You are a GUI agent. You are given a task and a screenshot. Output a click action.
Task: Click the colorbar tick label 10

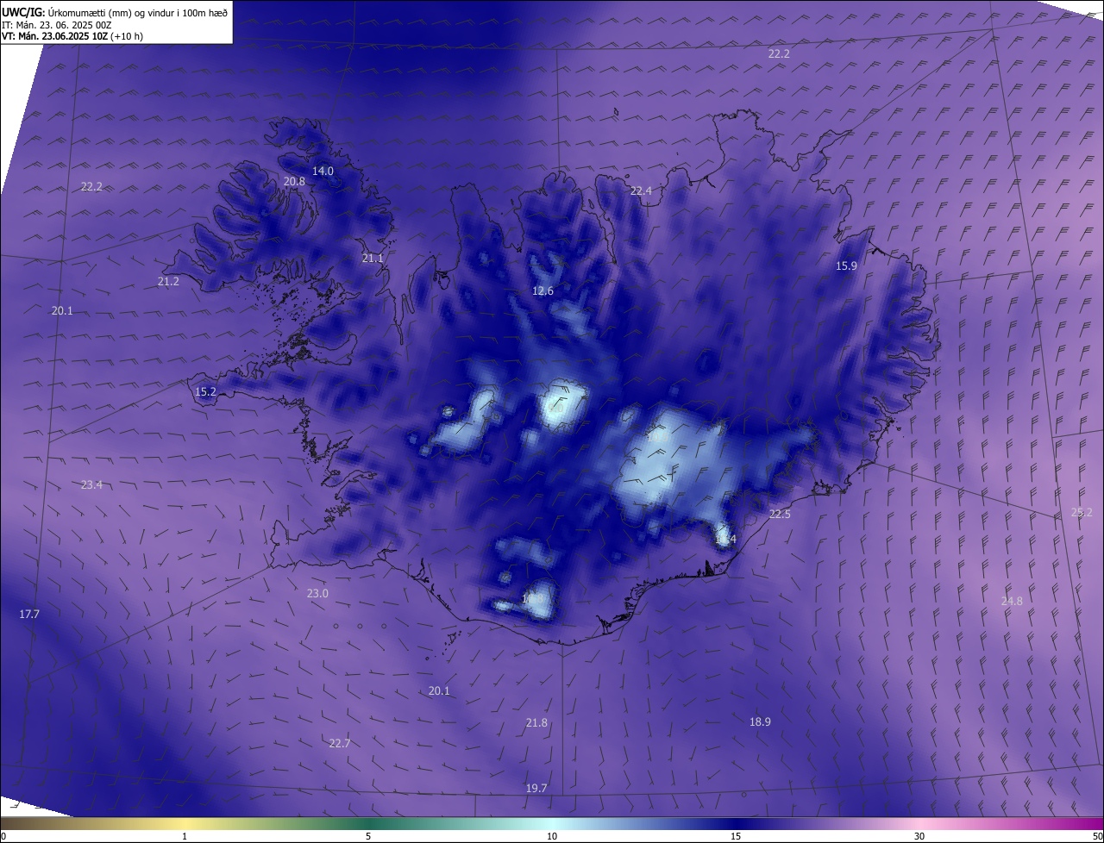(x=552, y=836)
